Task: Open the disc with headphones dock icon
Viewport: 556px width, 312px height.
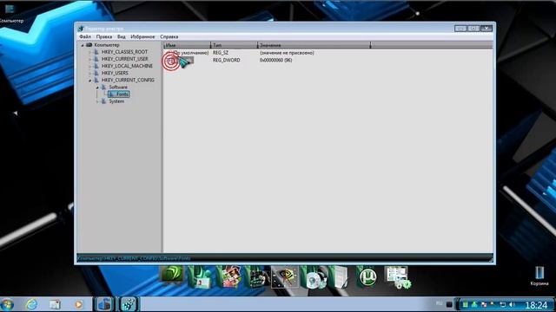Action: (314, 277)
